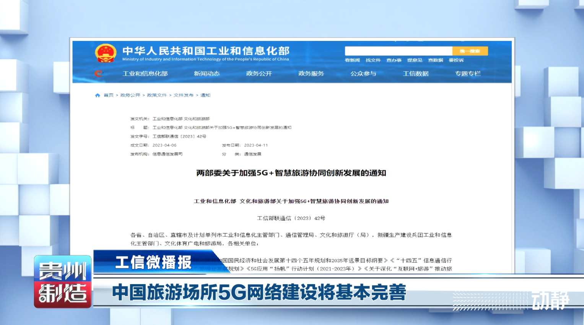This screenshot has width=584, height=325.
Task: Open the 查数据 quick link
Action: pos(435,60)
